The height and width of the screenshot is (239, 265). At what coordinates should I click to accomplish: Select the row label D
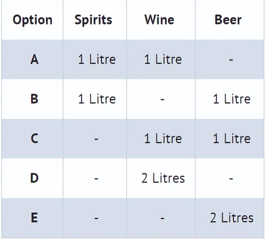tap(34, 178)
